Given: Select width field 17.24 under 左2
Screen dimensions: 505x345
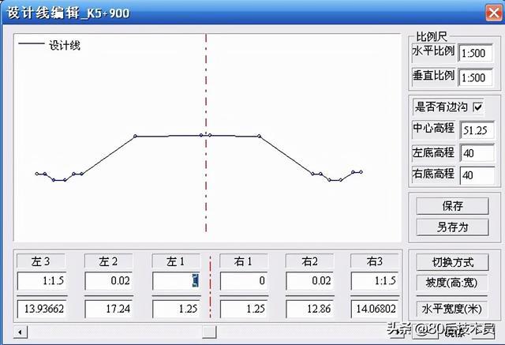Looking at the screenshot, I should point(109,309).
